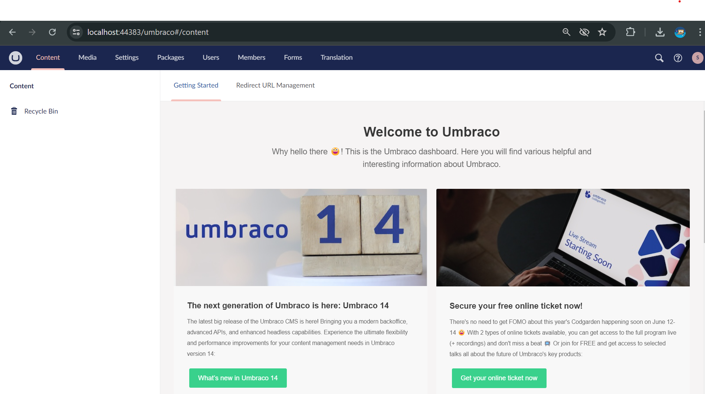
Task: Open browser downloads
Action: (660, 32)
